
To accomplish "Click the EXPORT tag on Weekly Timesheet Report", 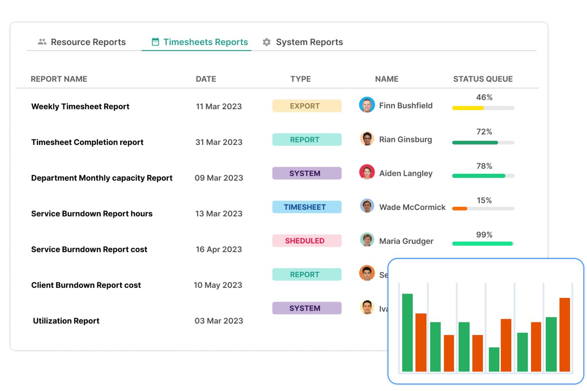I will coord(307,106).
